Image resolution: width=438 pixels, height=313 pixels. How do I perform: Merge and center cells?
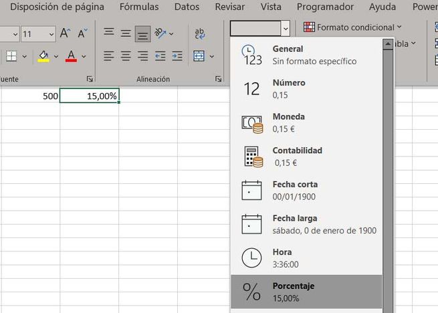(199, 56)
